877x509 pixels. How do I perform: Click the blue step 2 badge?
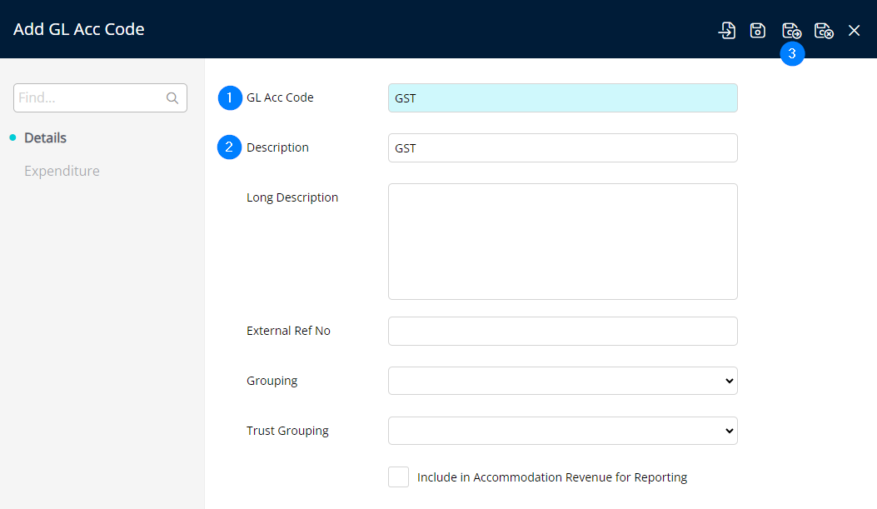(x=229, y=147)
